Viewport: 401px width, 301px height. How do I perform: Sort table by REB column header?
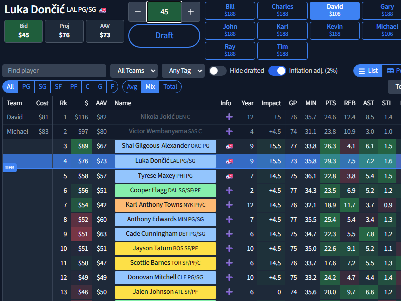pos(349,103)
